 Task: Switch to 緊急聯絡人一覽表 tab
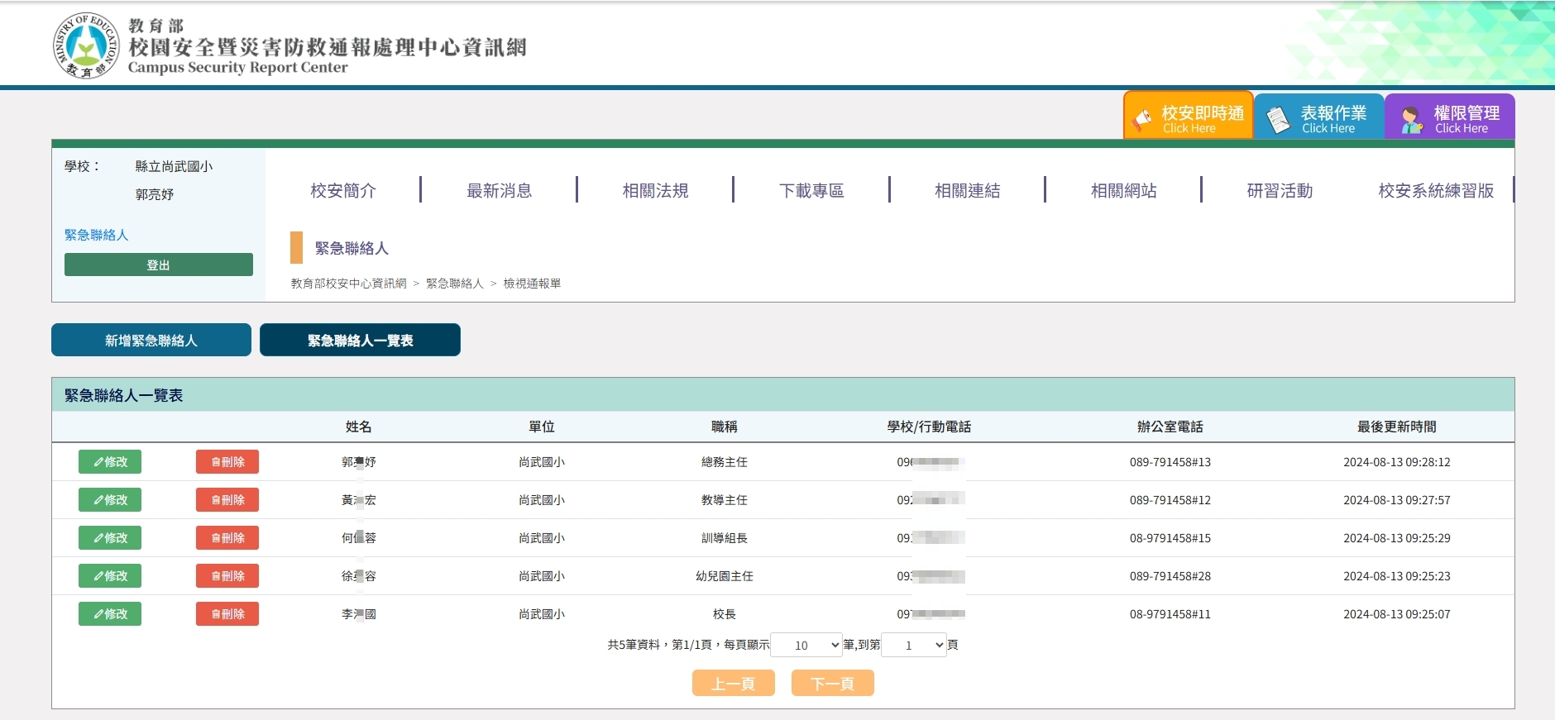click(x=360, y=341)
